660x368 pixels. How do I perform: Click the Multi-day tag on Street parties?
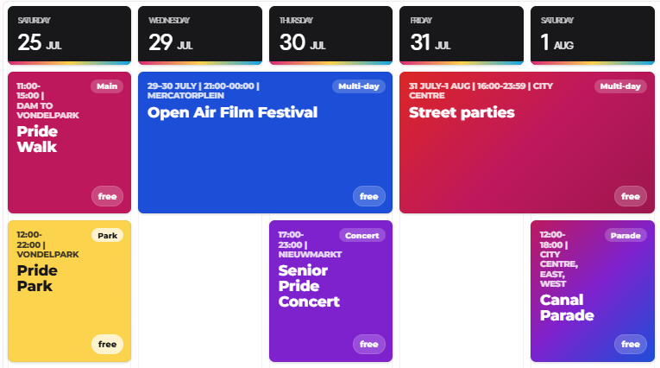[620, 86]
